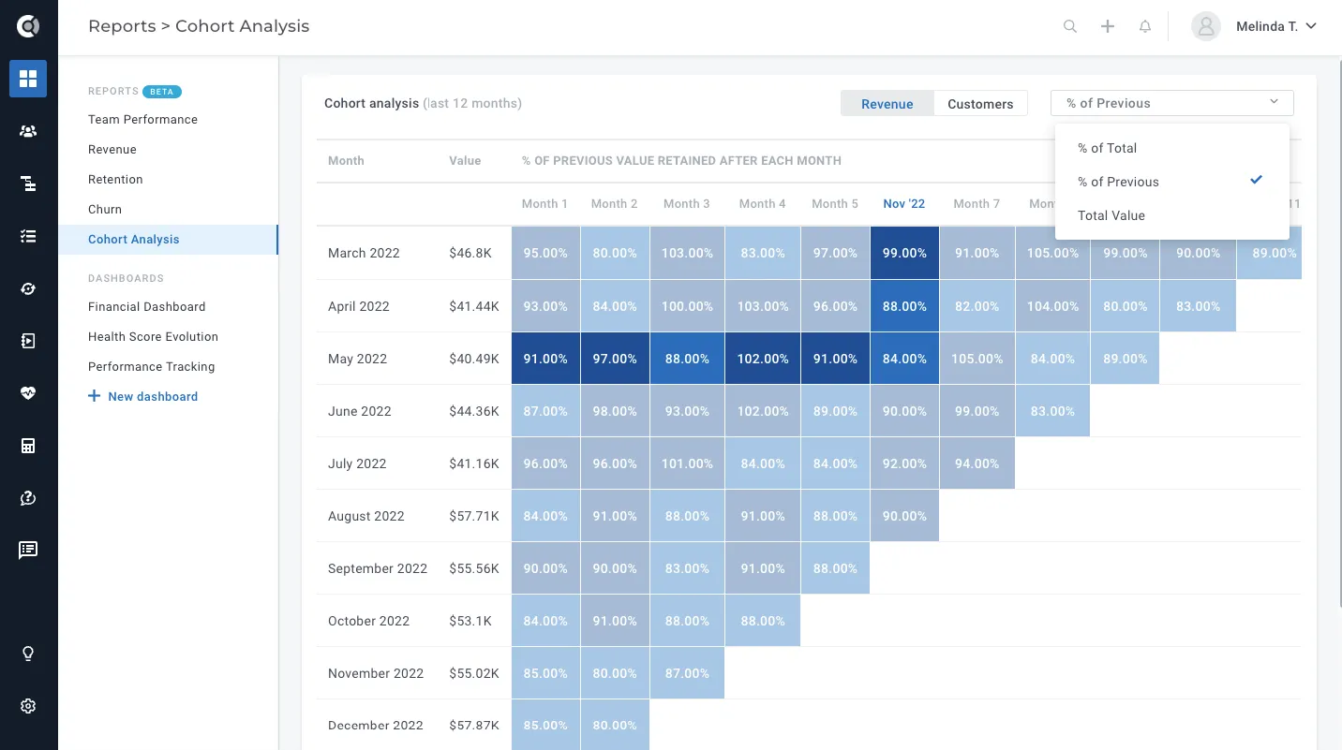The width and height of the screenshot is (1342, 750).
Task: Click the August 2022 row label
Action: point(366,516)
